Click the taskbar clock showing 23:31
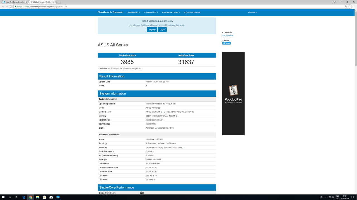Screen dimensions: 357x200 345,197
